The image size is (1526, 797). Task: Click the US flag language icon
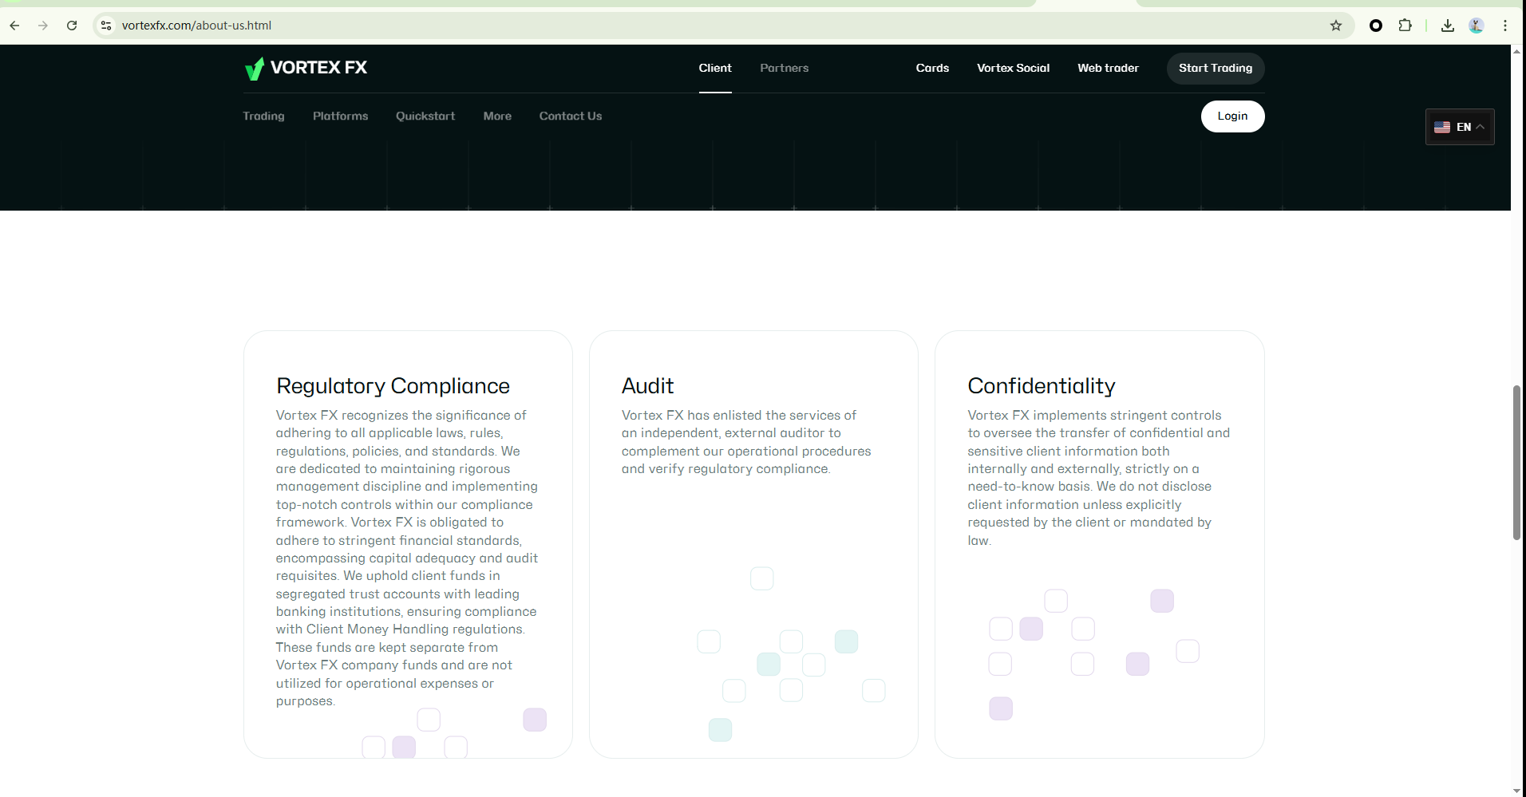1442,127
